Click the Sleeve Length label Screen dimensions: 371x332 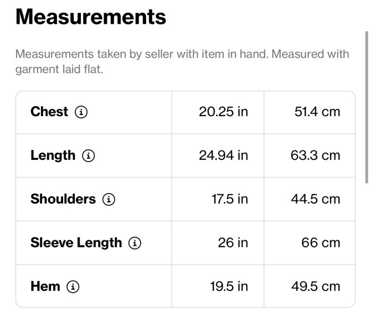point(76,243)
